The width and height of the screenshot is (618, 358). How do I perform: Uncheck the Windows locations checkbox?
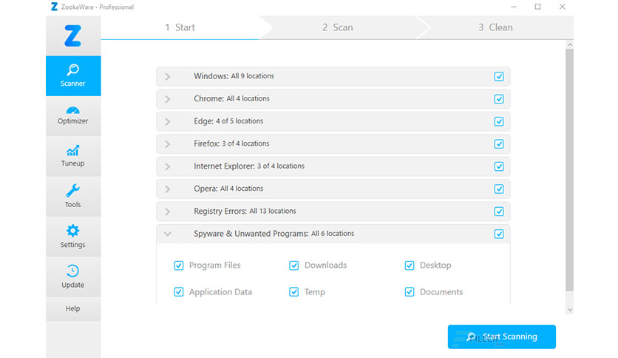pyautogui.click(x=499, y=76)
